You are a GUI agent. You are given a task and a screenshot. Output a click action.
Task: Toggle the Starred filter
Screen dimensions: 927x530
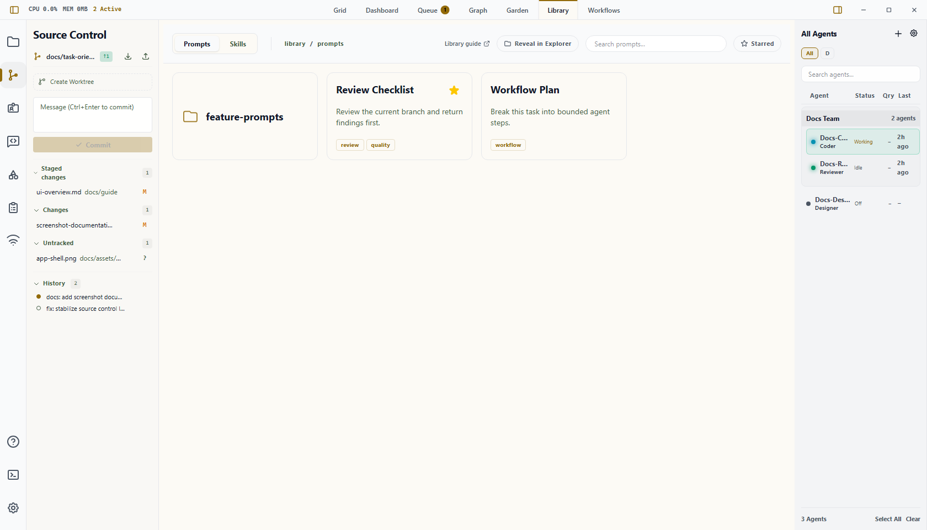point(757,44)
